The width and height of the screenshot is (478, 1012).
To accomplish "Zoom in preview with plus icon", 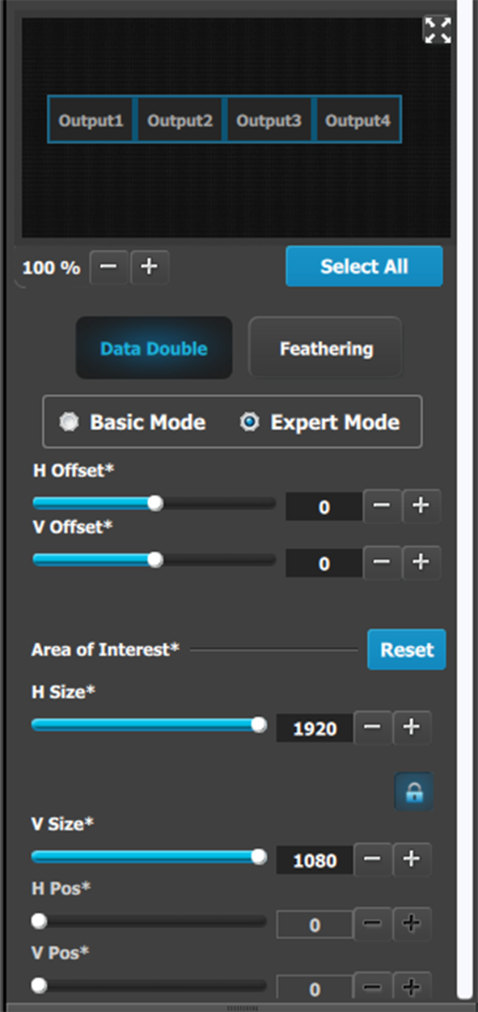I will point(149,268).
